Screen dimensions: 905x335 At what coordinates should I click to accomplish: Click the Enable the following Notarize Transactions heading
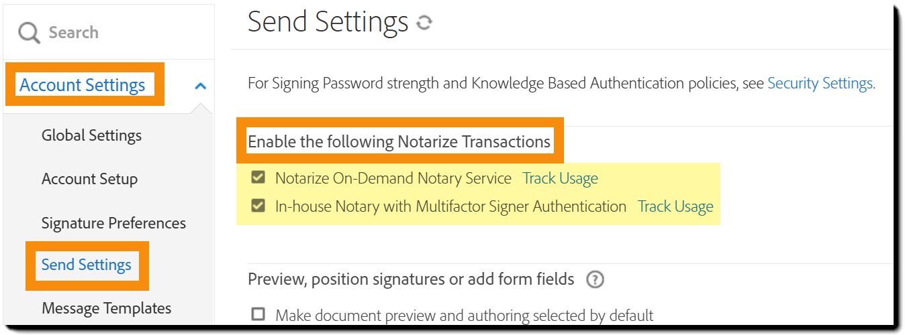pos(399,141)
